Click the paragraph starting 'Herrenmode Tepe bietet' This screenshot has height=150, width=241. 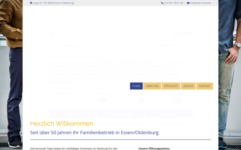point(74,149)
